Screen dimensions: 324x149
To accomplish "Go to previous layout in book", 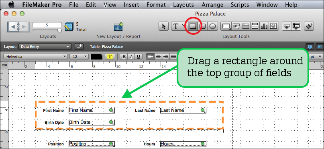I will click(12, 27).
